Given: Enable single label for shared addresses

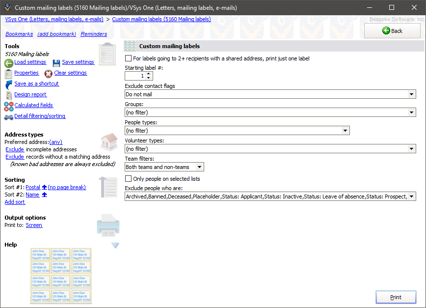Looking at the screenshot, I should click(127, 57).
